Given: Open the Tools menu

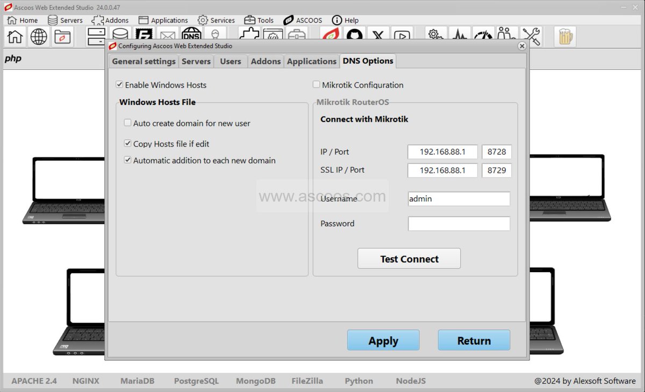Looking at the screenshot, I should click(259, 20).
